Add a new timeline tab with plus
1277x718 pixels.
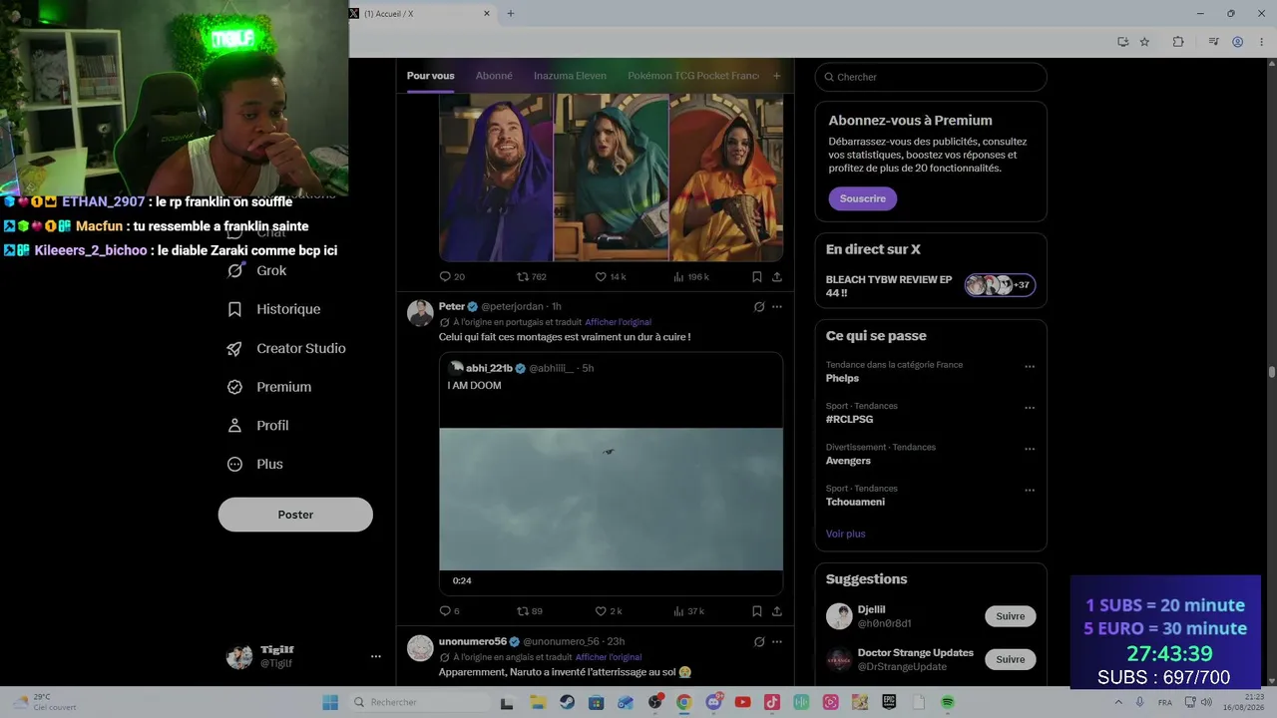777,76
